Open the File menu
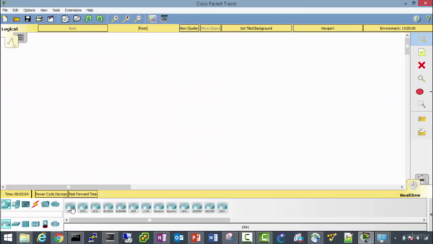This screenshot has height=244, width=433. point(5,10)
